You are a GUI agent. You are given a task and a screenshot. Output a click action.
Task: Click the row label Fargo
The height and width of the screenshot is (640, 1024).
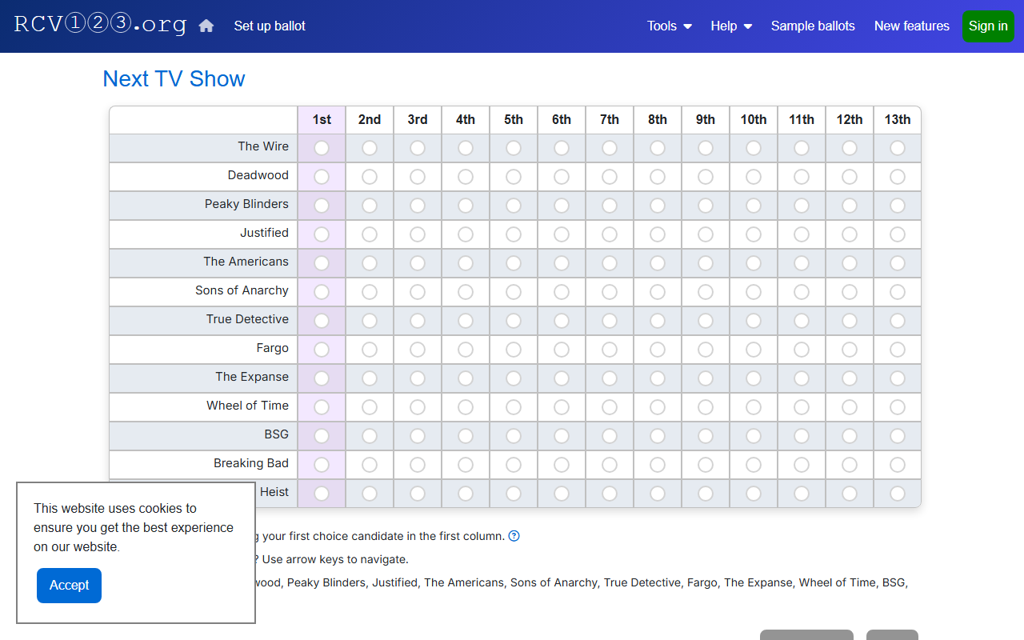(273, 348)
